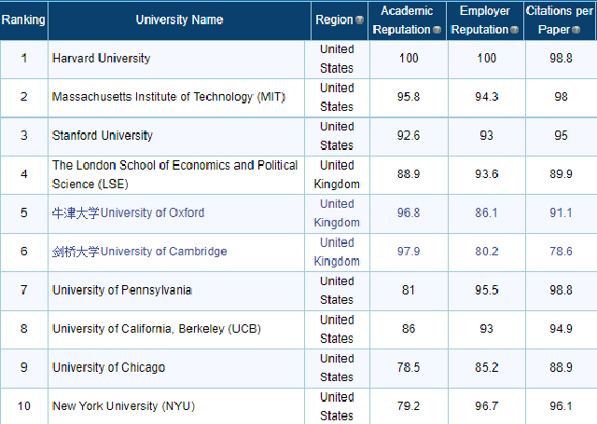The height and width of the screenshot is (424, 597).
Task: Click the icon next to Employer Reputation
Action: point(515,30)
